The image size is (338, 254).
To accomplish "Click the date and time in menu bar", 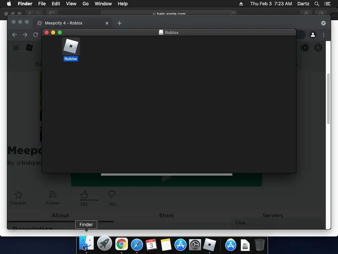I will click(271, 4).
